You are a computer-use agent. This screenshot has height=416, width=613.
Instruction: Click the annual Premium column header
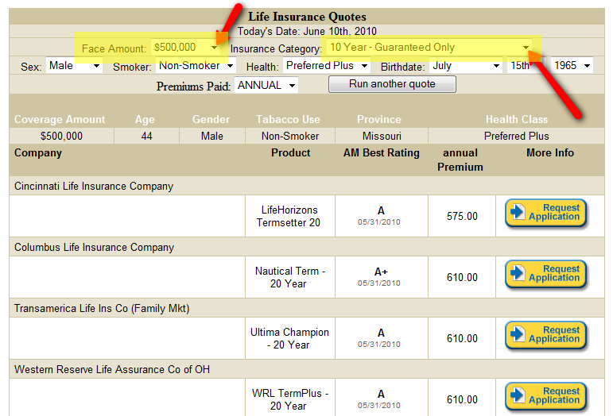460,160
